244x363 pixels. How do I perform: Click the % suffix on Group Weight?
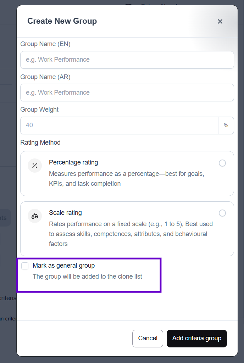[x=226, y=125]
